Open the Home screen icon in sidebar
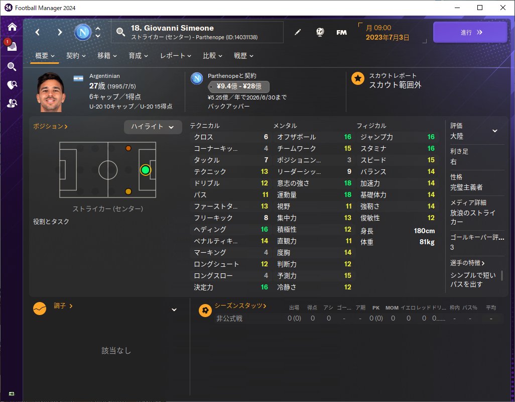 click(12, 27)
